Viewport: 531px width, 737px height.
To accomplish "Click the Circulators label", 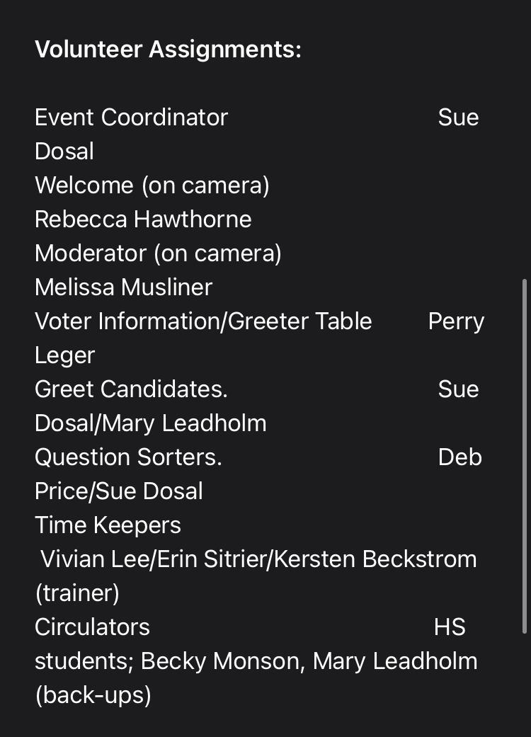I will [x=92, y=627].
